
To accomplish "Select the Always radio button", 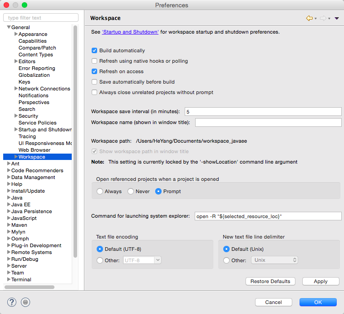I will [x=100, y=191].
